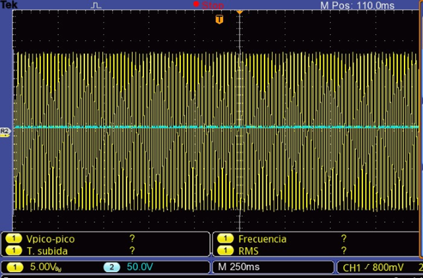Click the M Pos: 110.0ms readout
This screenshot has width=423, height=278.
[357, 5]
